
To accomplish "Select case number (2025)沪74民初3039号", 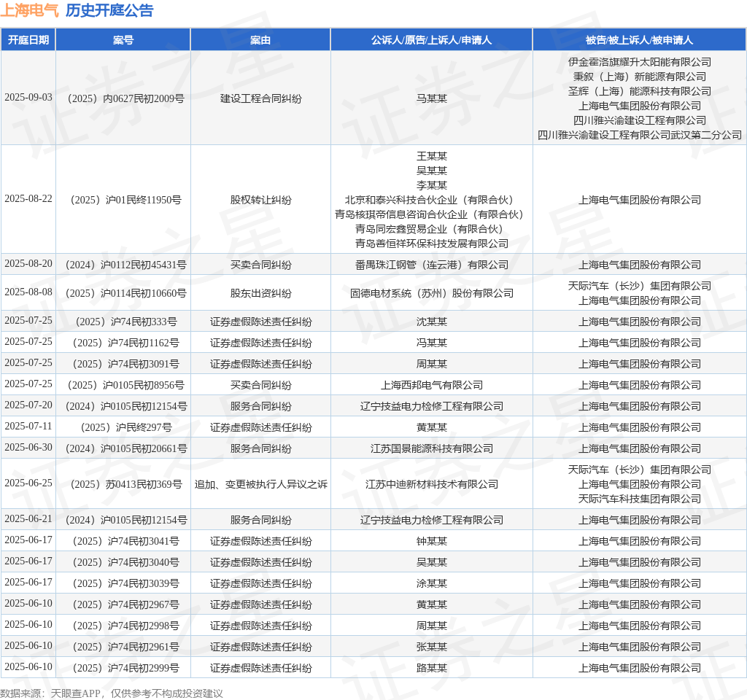I will pos(123,584).
